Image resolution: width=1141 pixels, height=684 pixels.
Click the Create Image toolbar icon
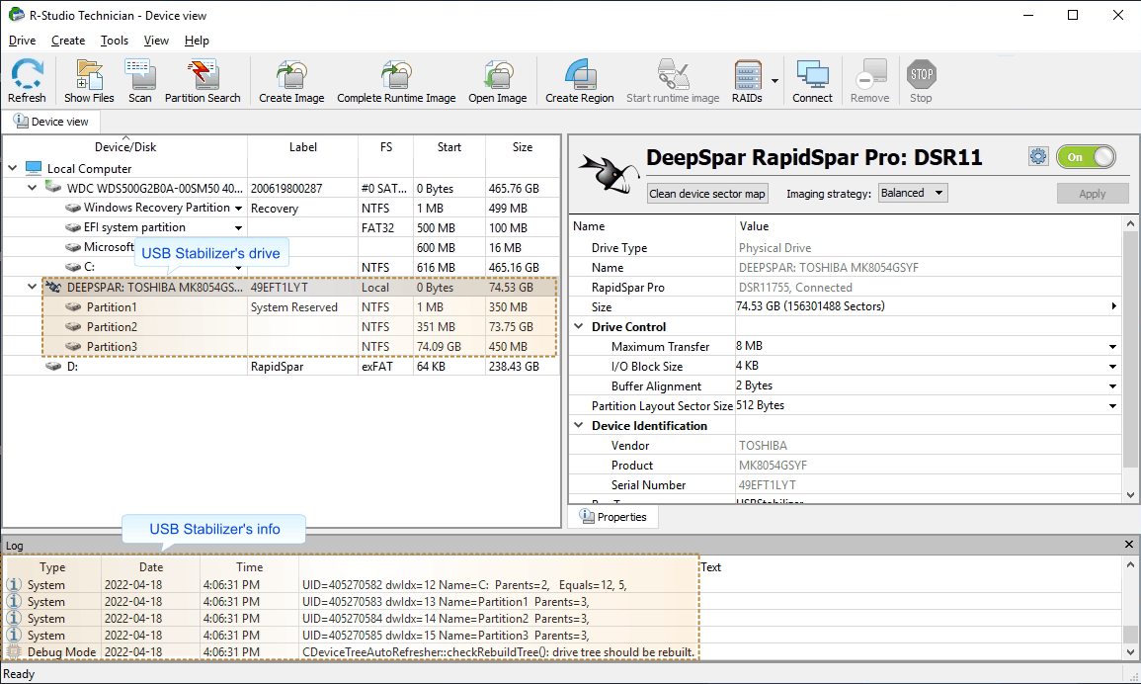coord(291,74)
